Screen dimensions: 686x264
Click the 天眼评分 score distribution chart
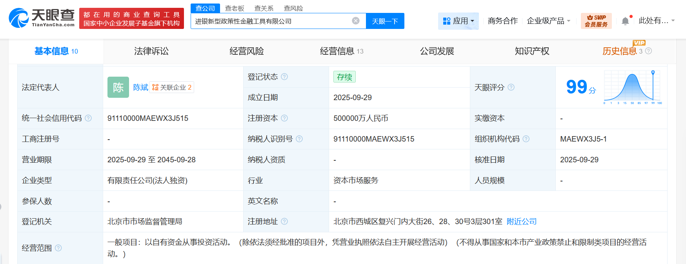(632, 87)
